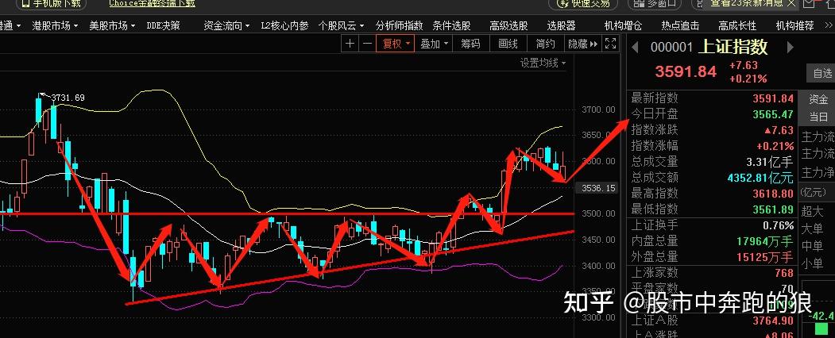Open the 复权 dropdown
Screen dimensions: 835x338
(x=396, y=44)
